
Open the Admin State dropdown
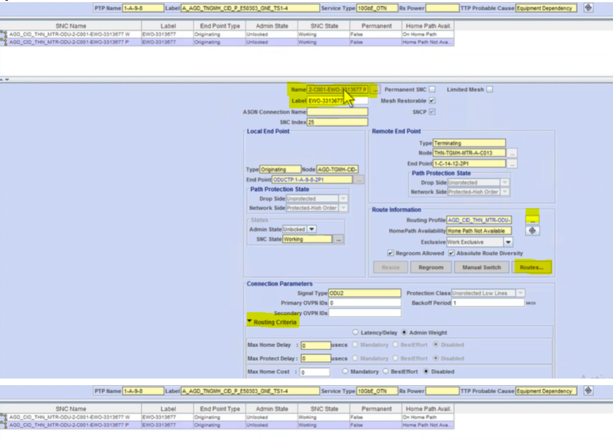[312, 229]
